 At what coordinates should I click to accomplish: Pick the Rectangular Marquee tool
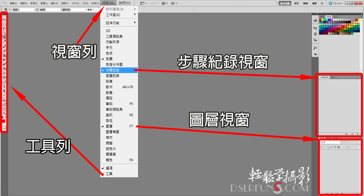(x=4, y=24)
